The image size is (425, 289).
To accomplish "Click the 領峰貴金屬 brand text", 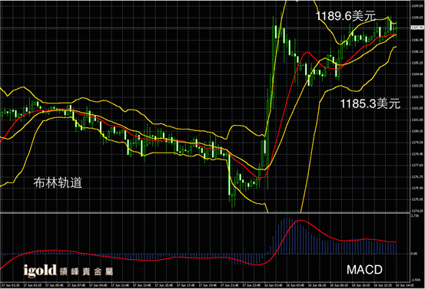I will coord(86,271).
